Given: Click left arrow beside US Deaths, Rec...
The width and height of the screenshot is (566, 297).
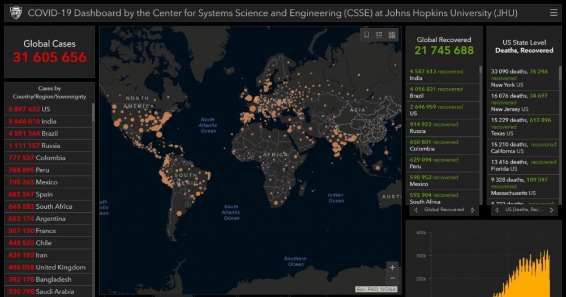Looking at the screenshot, I should [x=497, y=210].
